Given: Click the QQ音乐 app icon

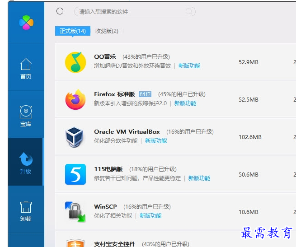Looking at the screenshot, I should coord(75,62).
